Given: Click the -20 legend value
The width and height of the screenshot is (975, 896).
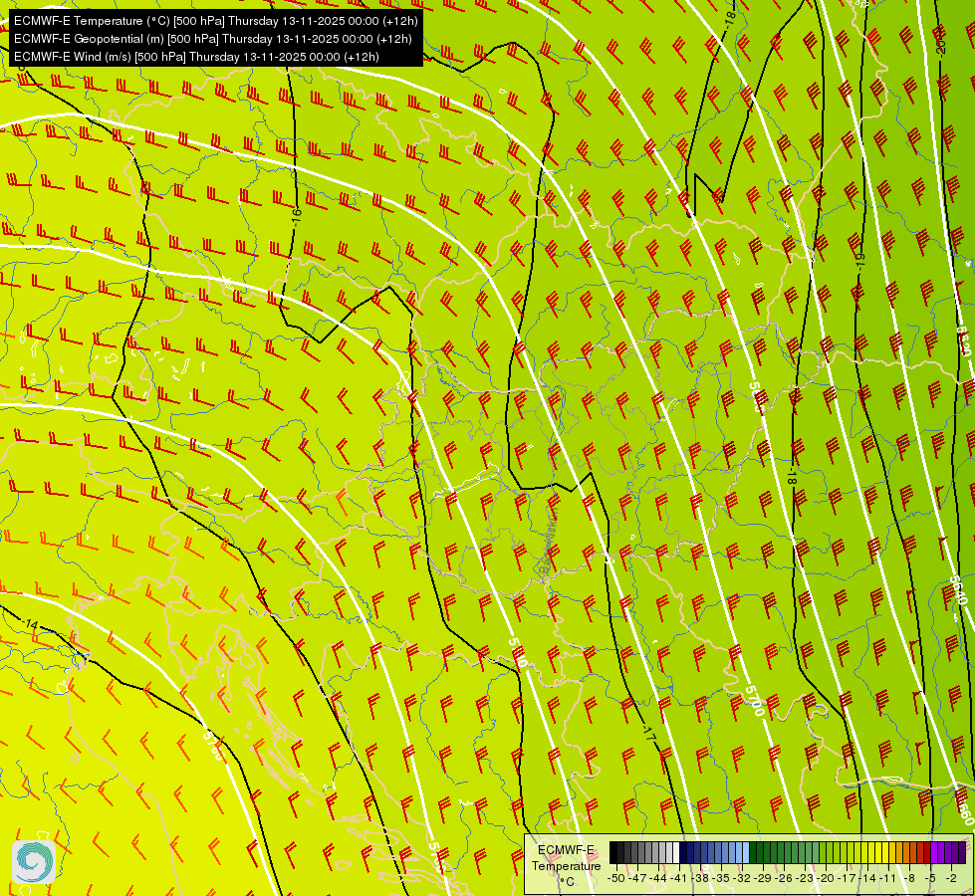Looking at the screenshot, I should coord(826,878).
